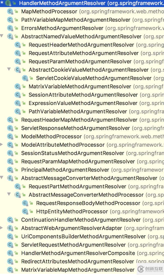Viewport: 164px width, 275px height.
Task: Select the HandlerMethodArgumentResolver root row
Action: click(82, 3)
